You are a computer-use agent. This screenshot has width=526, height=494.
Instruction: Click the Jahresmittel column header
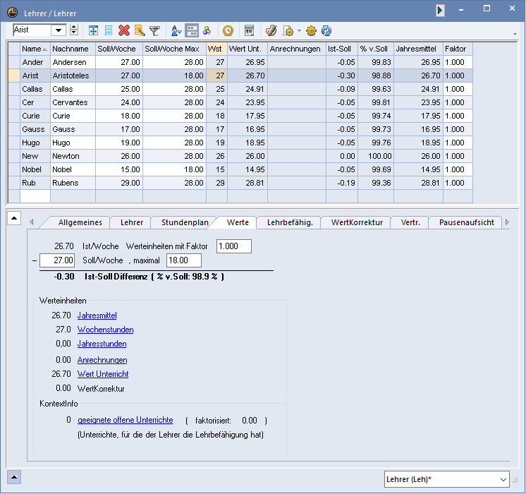coord(418,49)
